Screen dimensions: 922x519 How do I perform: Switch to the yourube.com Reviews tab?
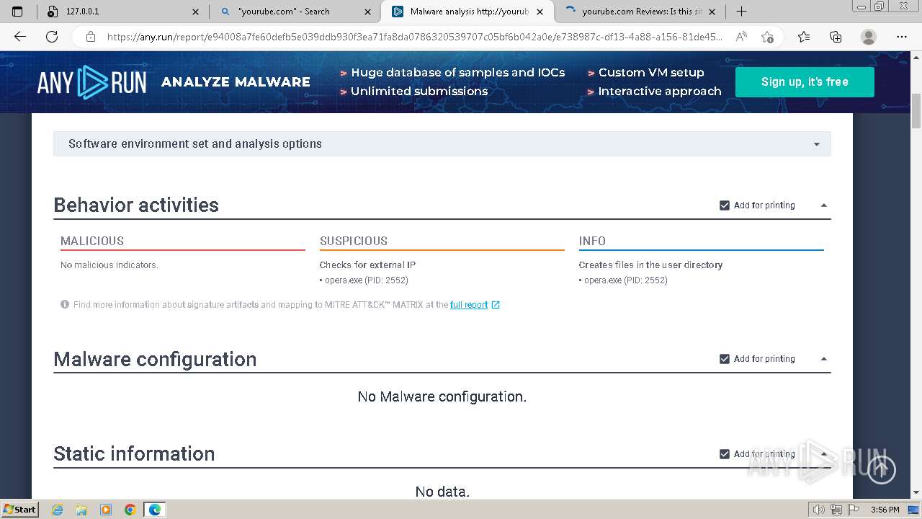(x=639, y=12)
